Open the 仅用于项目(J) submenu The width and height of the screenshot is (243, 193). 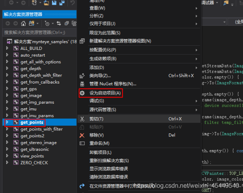click(139, 24)
